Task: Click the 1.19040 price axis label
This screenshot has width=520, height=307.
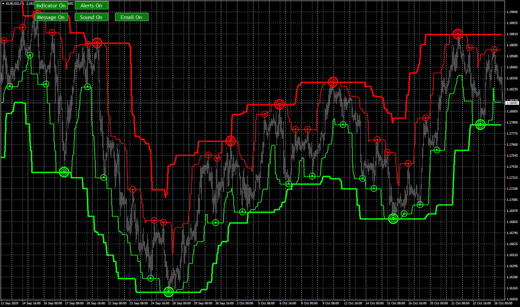Action: [512, 12]
